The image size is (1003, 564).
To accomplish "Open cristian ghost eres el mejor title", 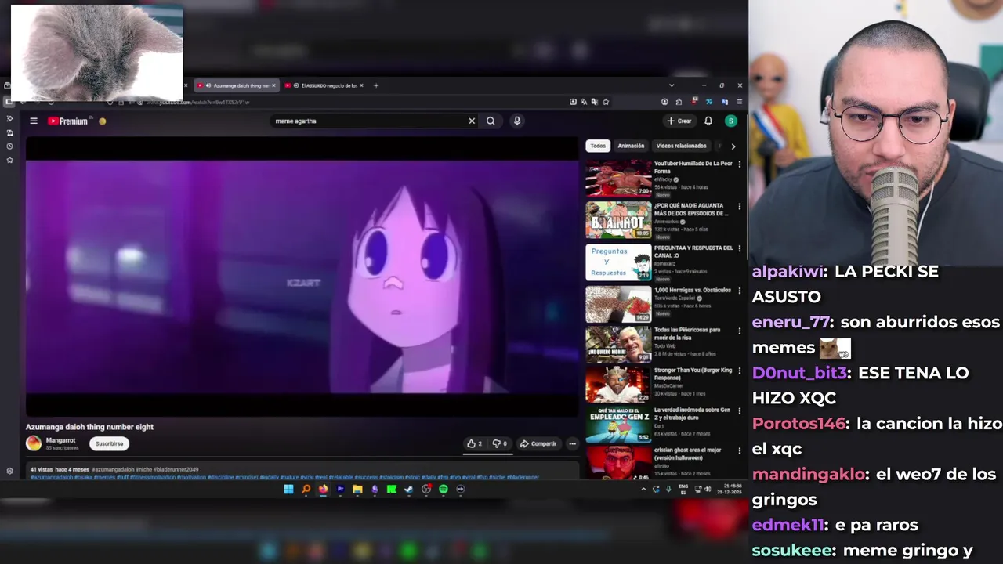I will 688,454.
